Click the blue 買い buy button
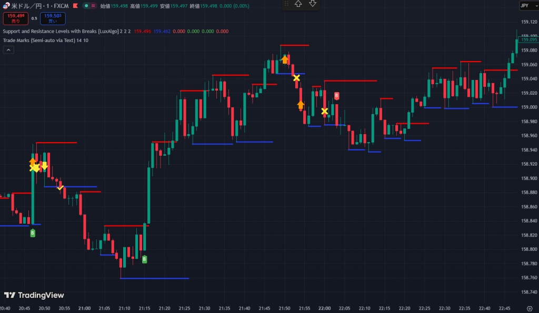The height and width of the screenshot is (313, 539). pos(53,18)
